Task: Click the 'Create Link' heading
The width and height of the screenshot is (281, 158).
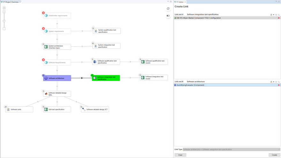Action: coord(181,6)
